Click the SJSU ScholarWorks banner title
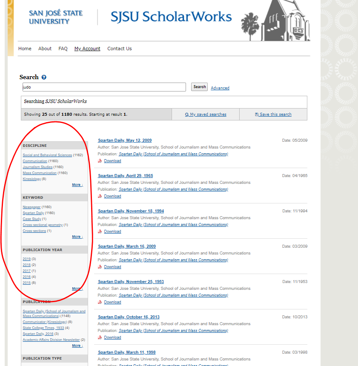358x366 pixels. coord(171,17)
